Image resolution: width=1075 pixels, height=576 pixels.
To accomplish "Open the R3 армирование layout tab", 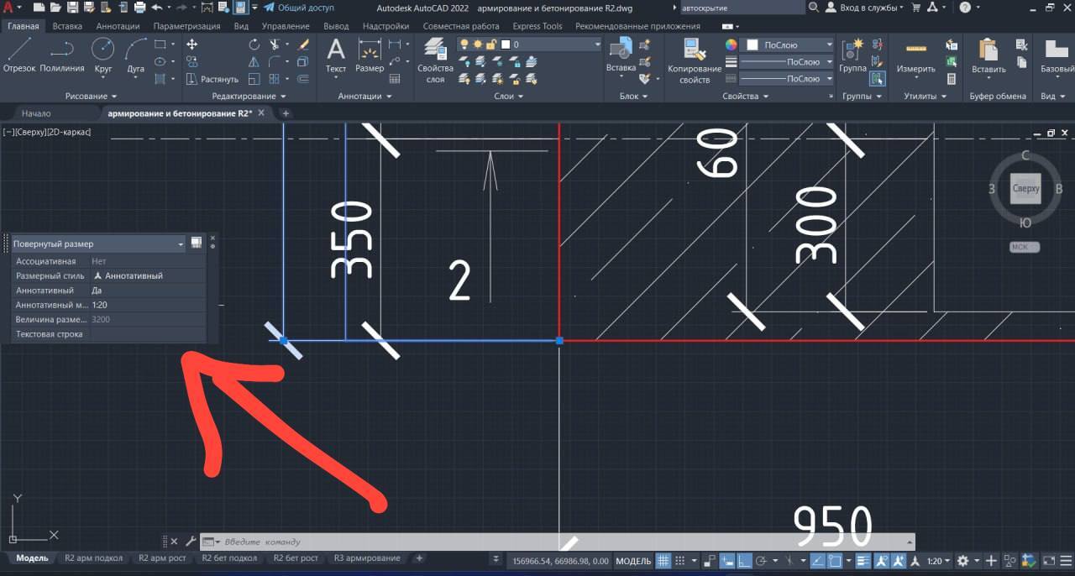I will click(367, 558).
